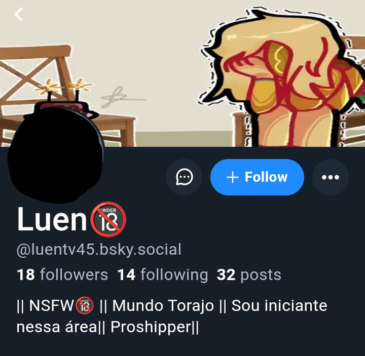Open the three-dot more options menu
The image size is (365, 356).
point(331,177)
